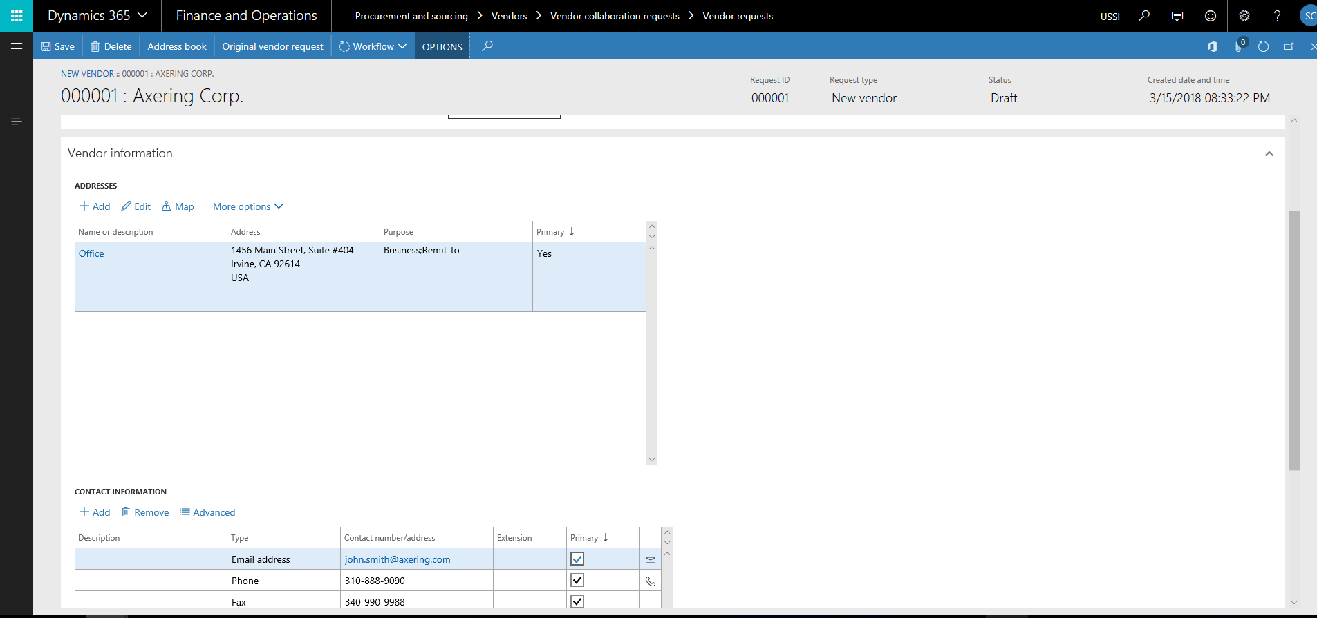
Task: Click the feedback smiley face icon
Action: (x=1210, y=16)
